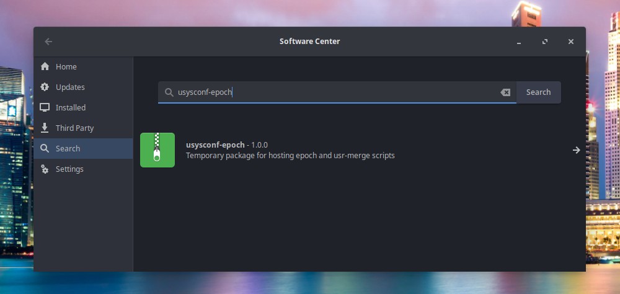This screenshot has height=294, width=620.
Task: Select the Third Party label in the sidebar
Action: click(x=74, y=128)
